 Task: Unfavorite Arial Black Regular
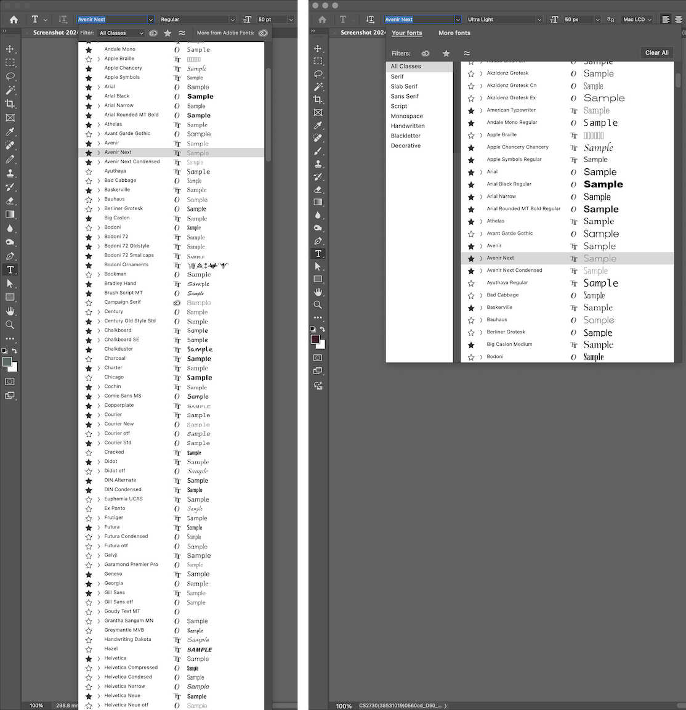pyautogui.click(x=471, y=184)
